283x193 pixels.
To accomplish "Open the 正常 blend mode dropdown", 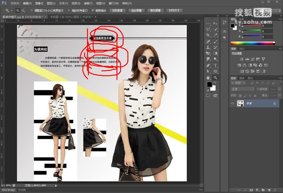I will coord(242,89).
